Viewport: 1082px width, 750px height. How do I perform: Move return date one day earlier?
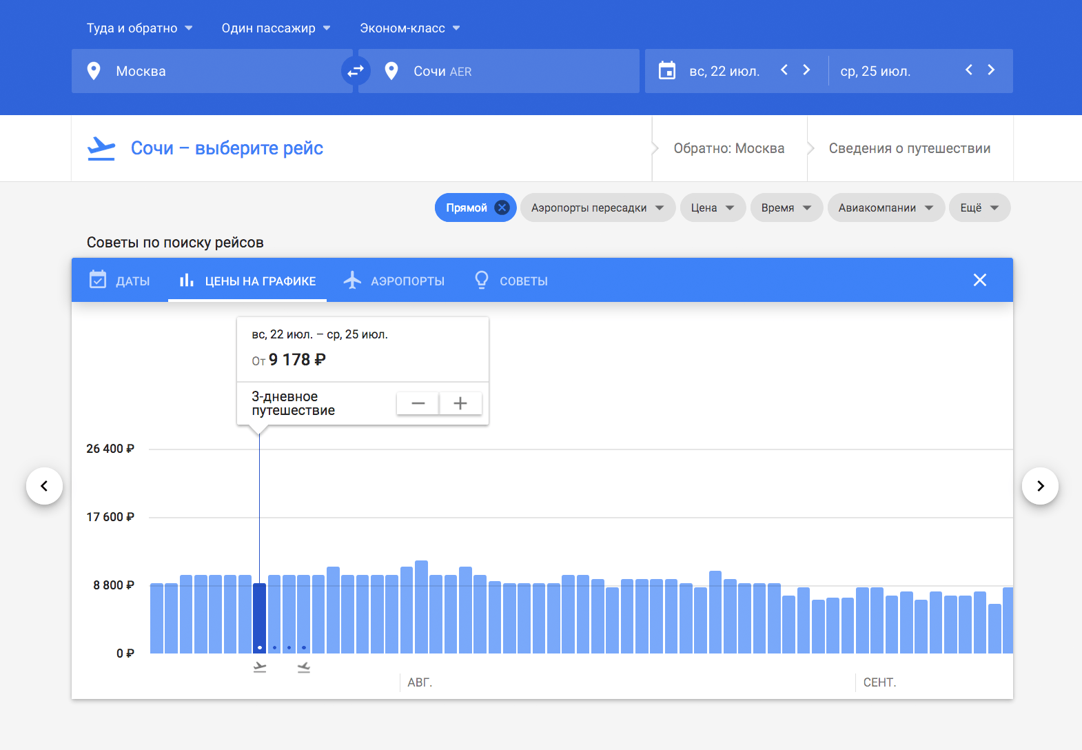(969, 70)
